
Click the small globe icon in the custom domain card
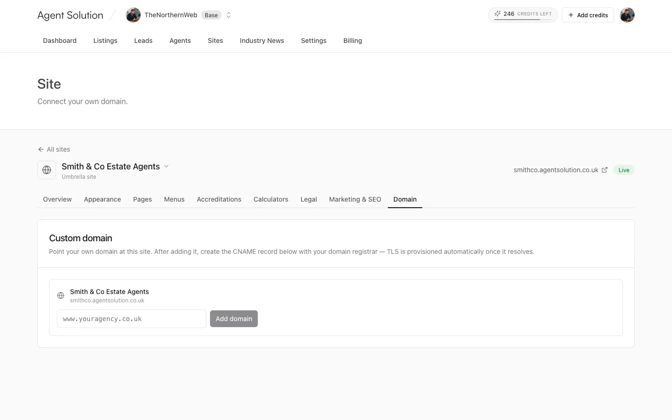pos(61,295)
